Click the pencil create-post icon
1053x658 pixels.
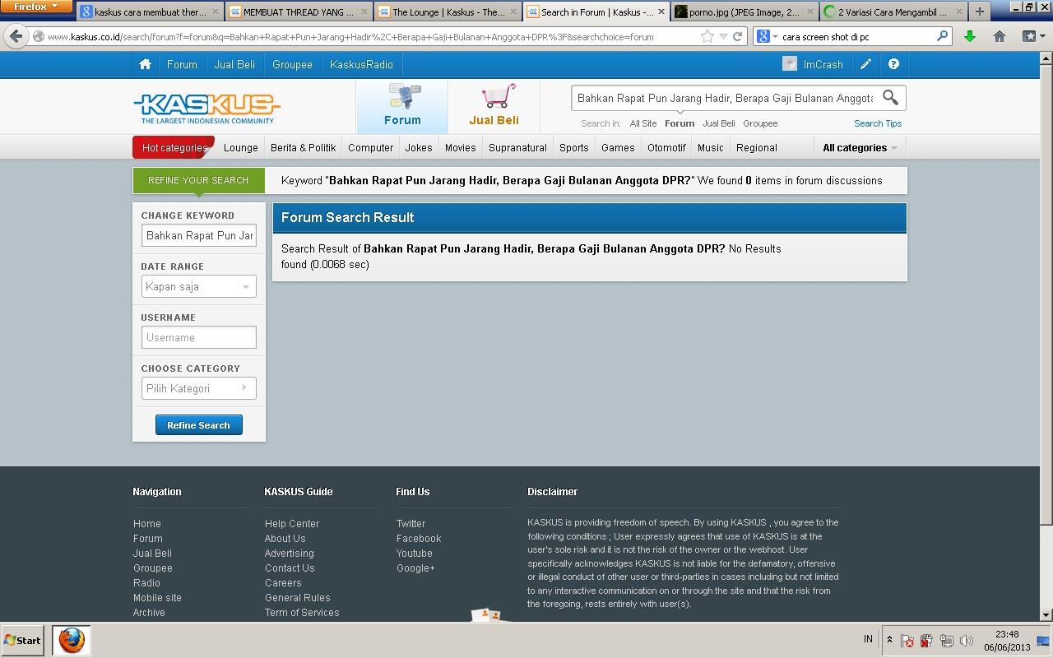point(865,64)
